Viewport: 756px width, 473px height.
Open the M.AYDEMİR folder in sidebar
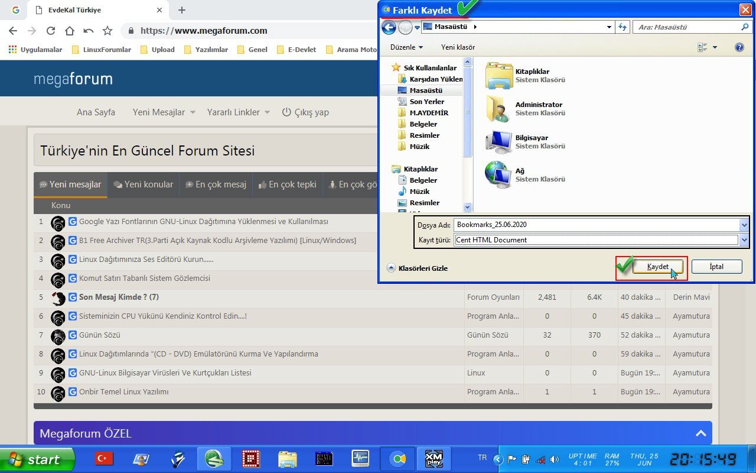[429, 113]
